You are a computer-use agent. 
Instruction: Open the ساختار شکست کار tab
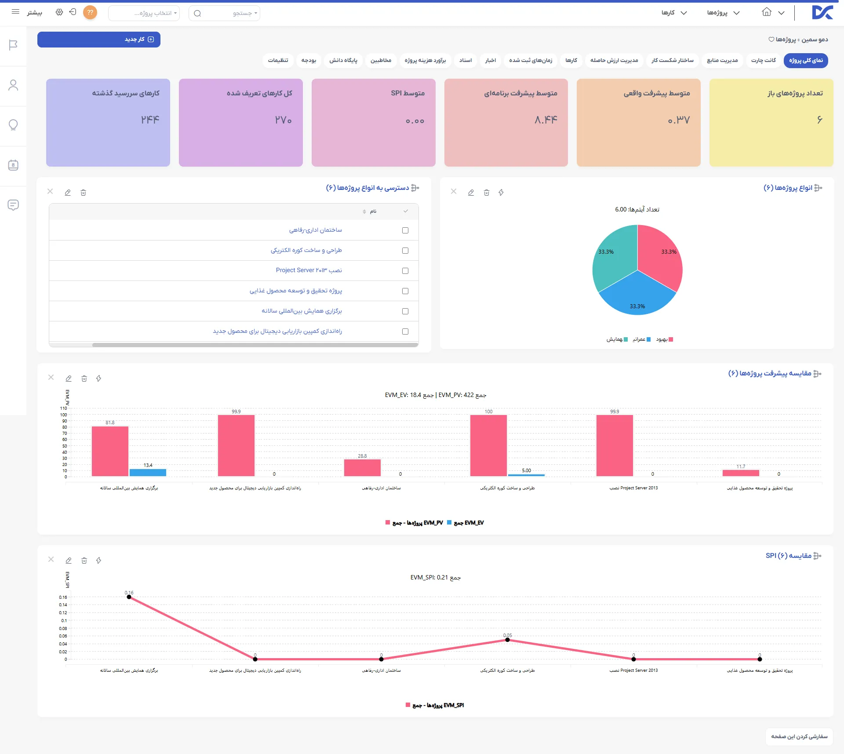point(673,60)
